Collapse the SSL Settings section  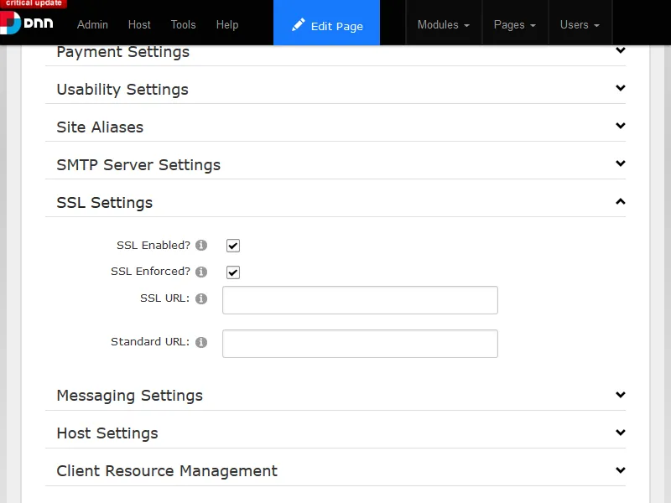point(620,202)
